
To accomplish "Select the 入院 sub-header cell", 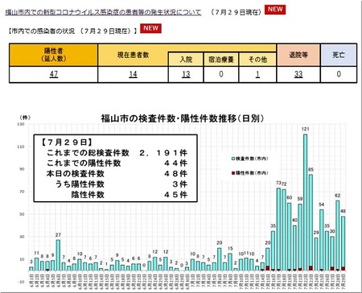I will coord(186,60).
